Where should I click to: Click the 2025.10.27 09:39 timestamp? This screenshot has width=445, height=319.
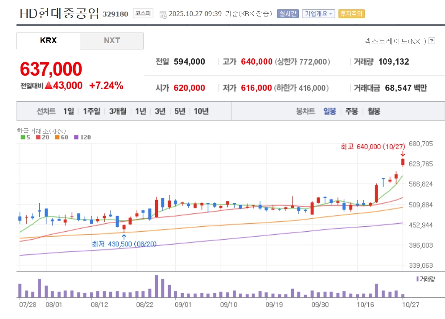pyautogui.click(x=195, y=14)
